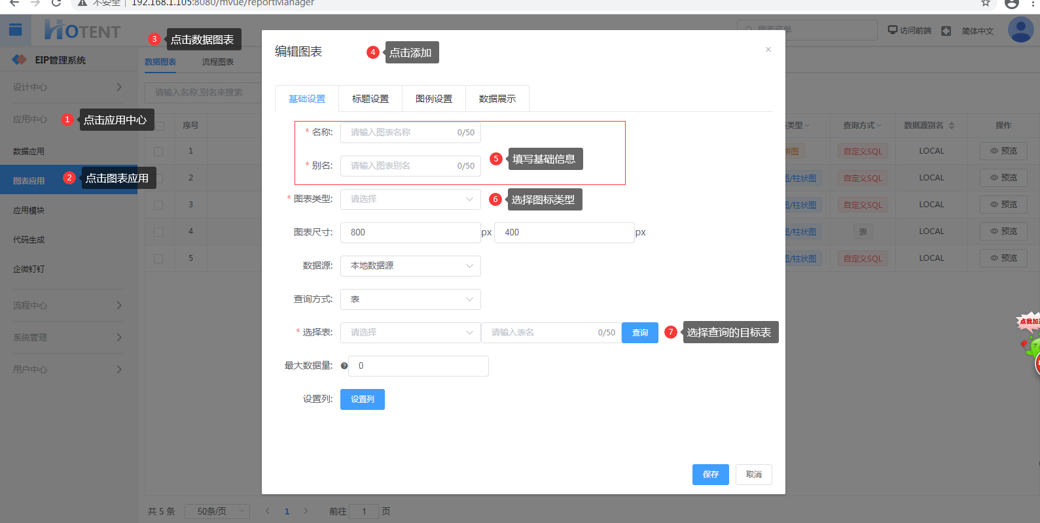Image resolution: width=1040 pixels, height=523 pixels.
Task: Click the 设置列 button
Action: tap(362, 399)
